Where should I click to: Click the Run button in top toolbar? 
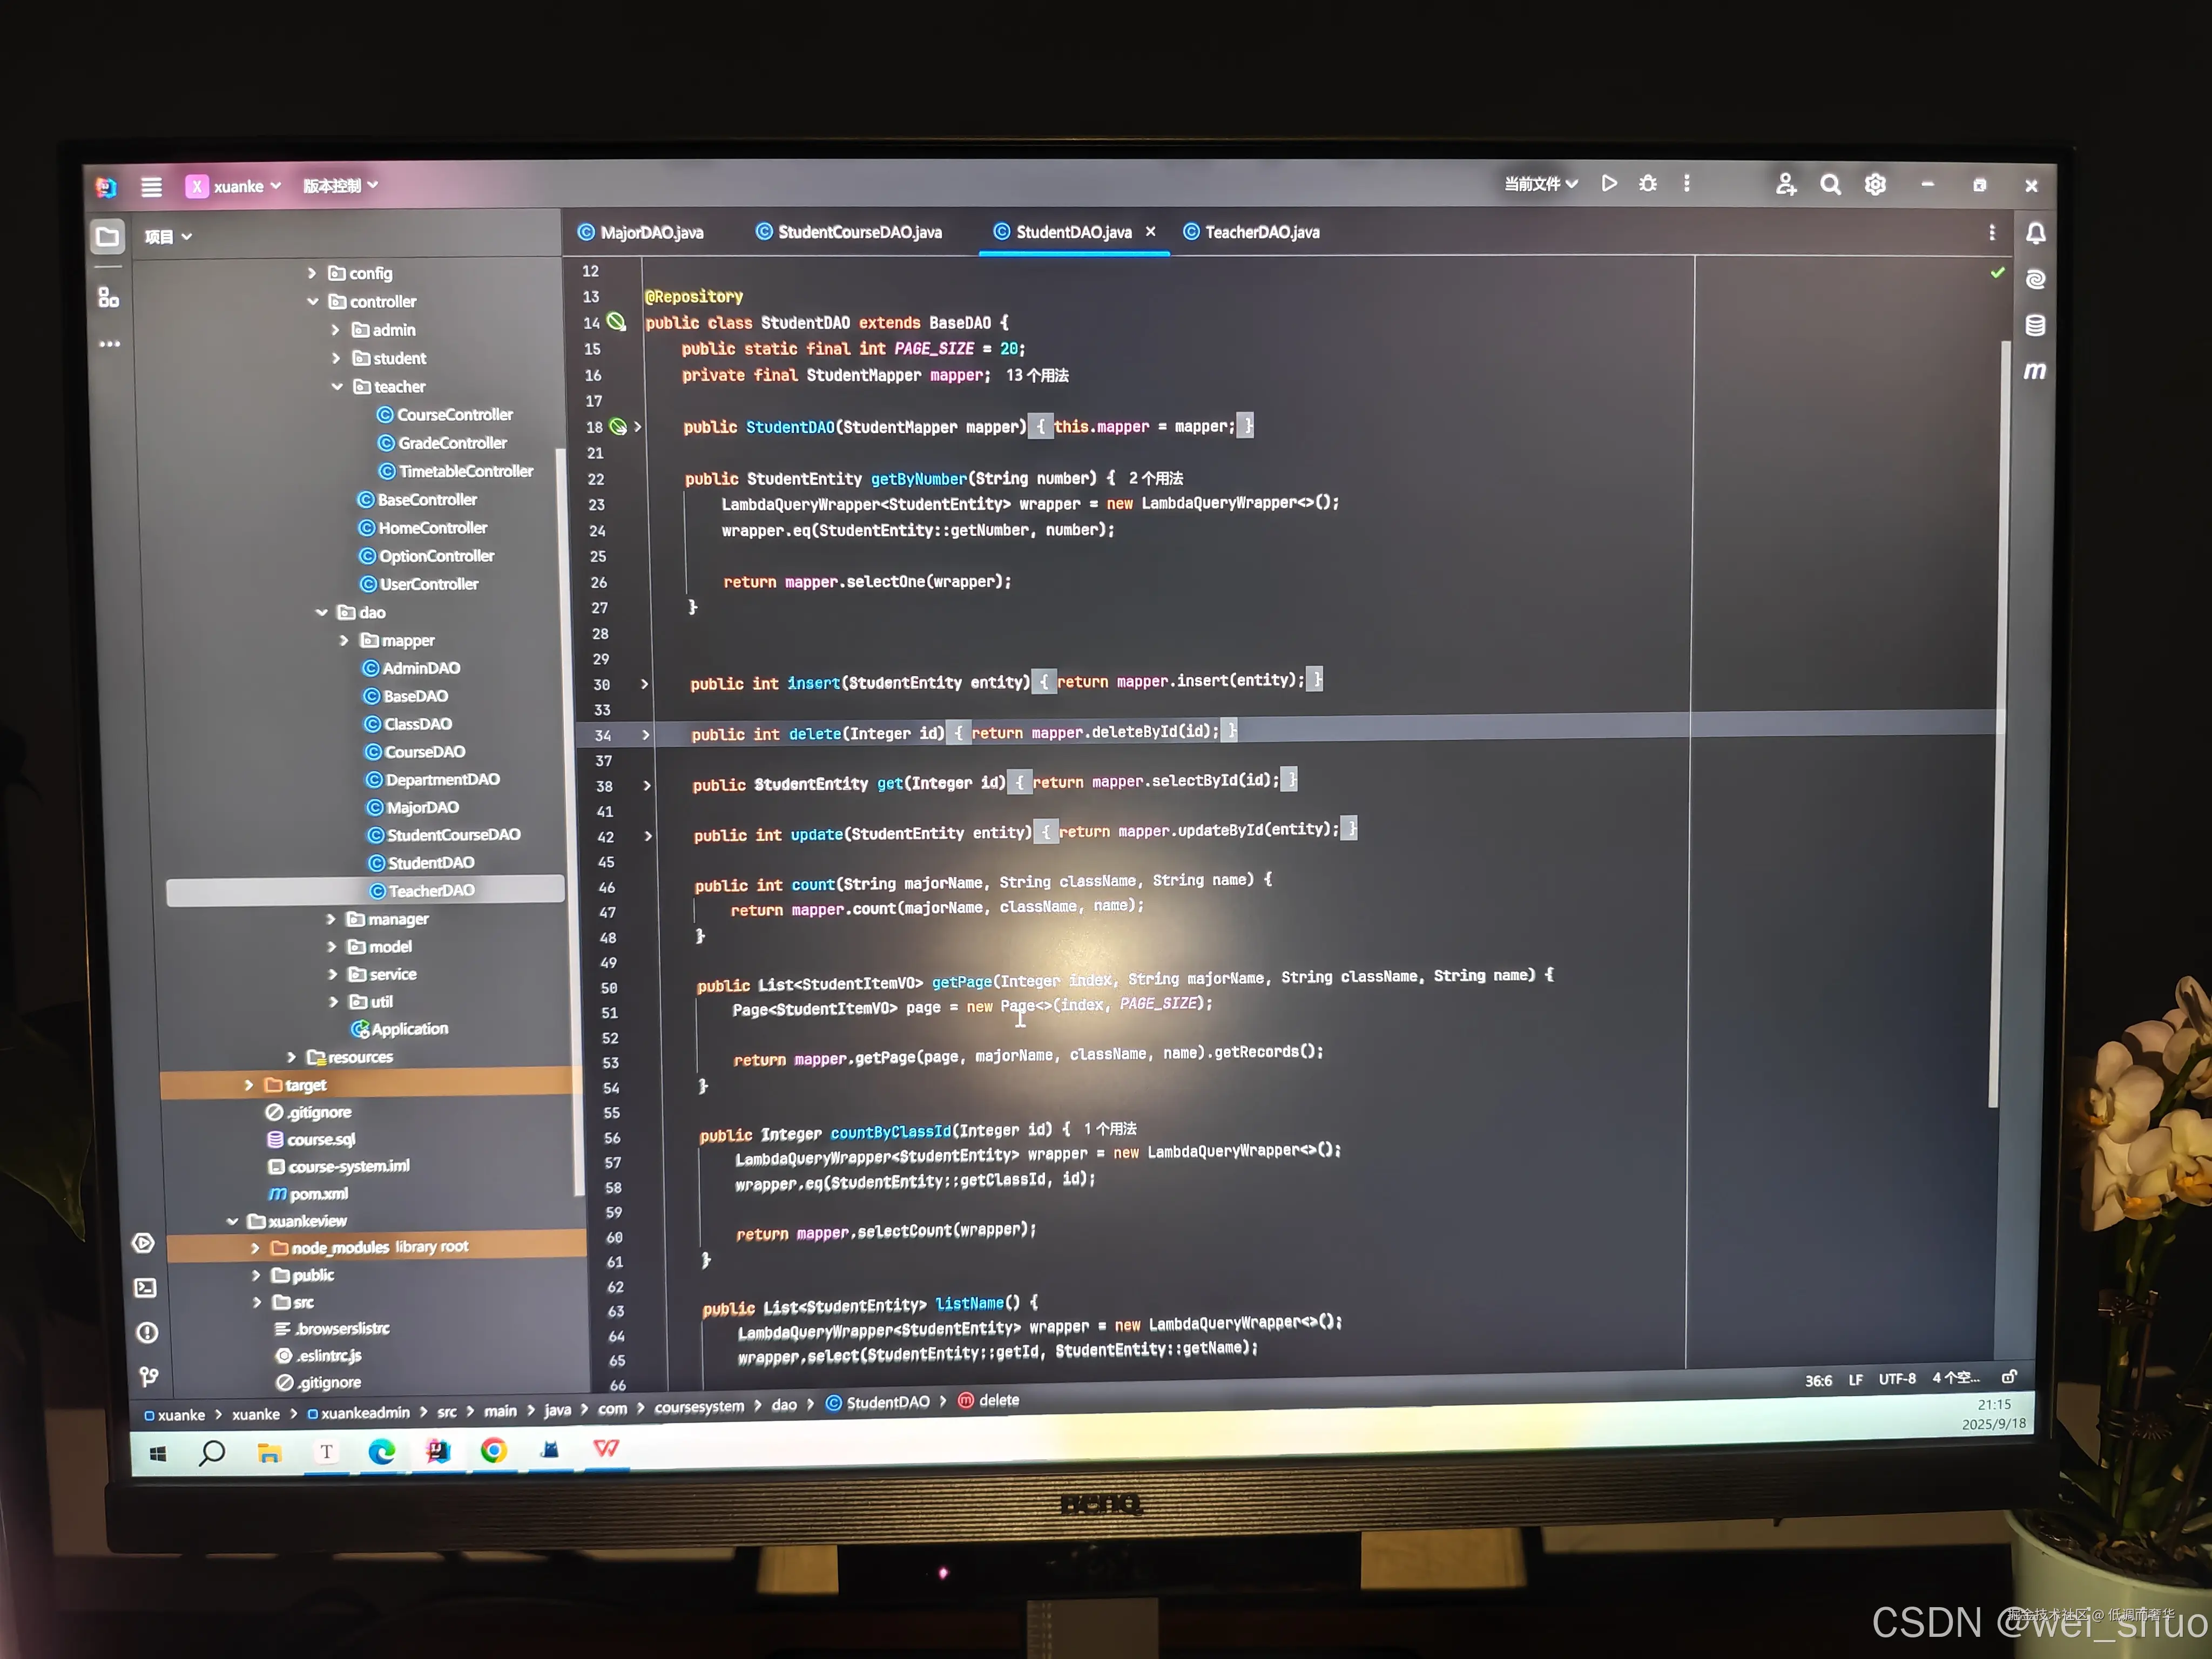(x=1608, y=183)
